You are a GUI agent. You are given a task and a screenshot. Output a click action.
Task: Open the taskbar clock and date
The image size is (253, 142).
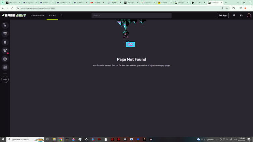(242, 139)
